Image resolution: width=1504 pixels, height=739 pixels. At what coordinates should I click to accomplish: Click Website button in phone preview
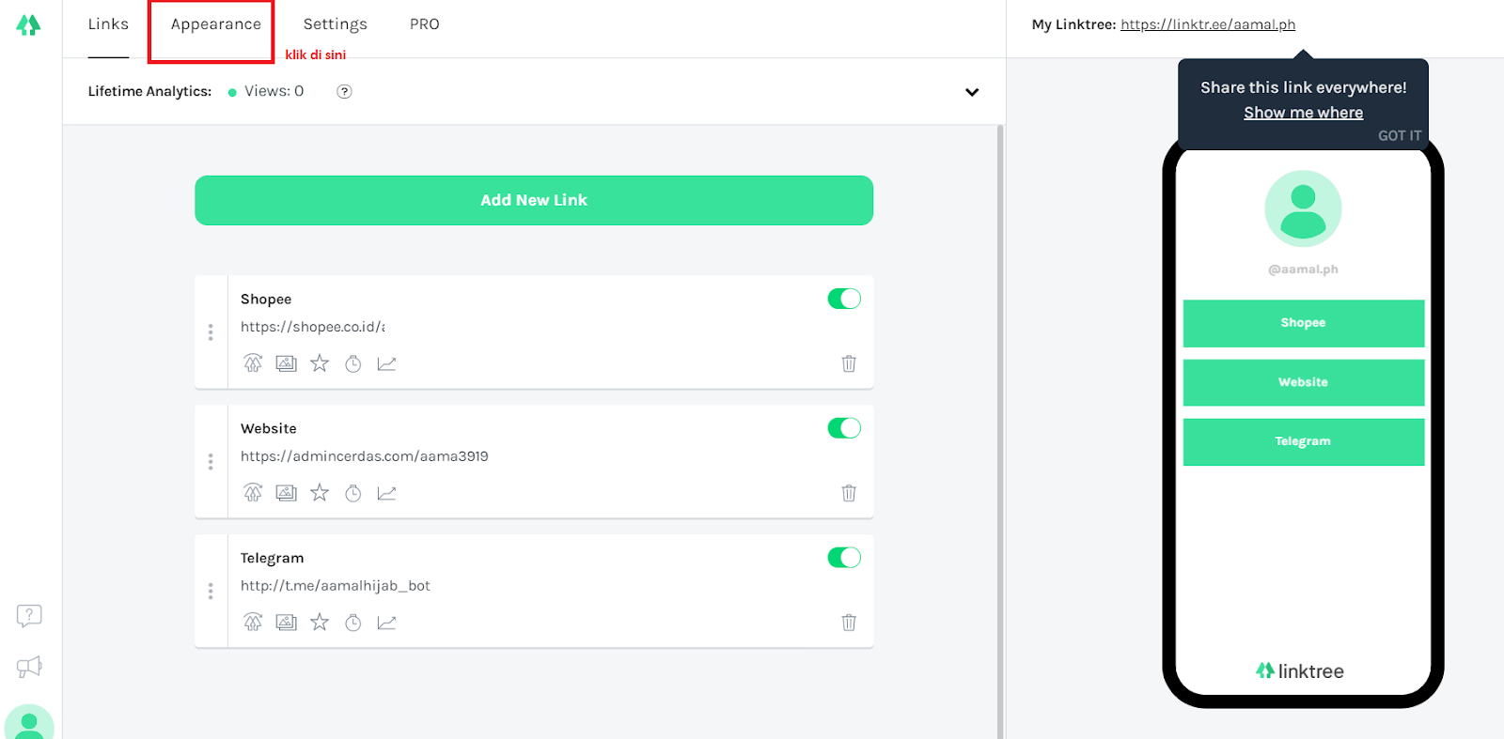point(1304,382)
